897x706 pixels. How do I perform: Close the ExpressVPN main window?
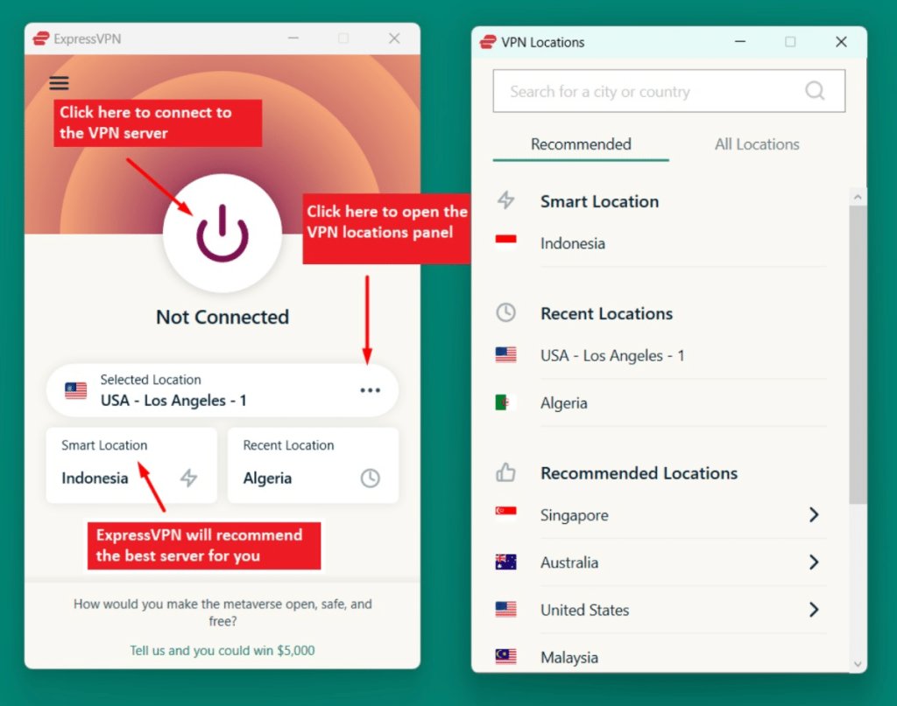pos(395,38)
